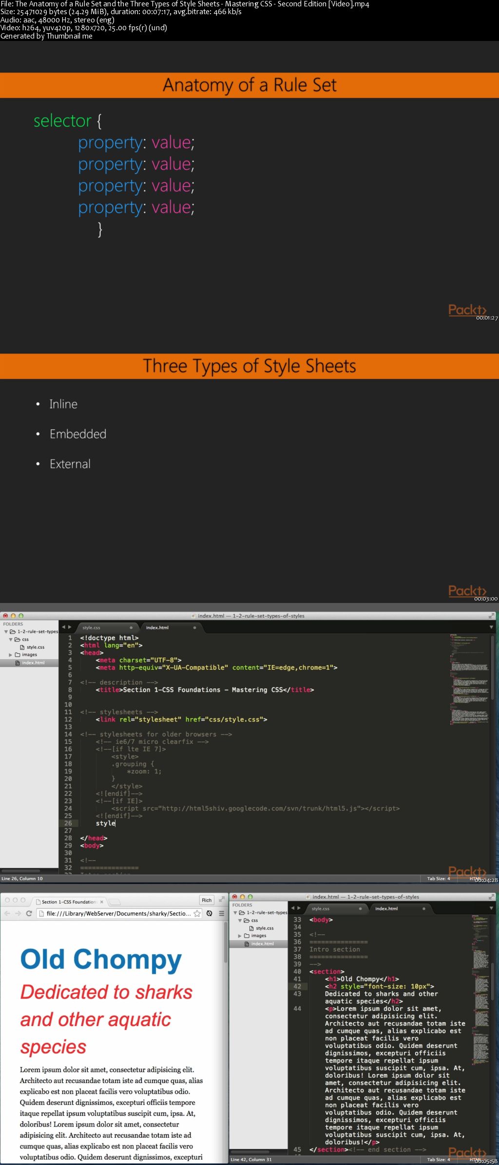
Task: Expand images folder in Sublime beside Chrome
Action: tap(240, 936)
